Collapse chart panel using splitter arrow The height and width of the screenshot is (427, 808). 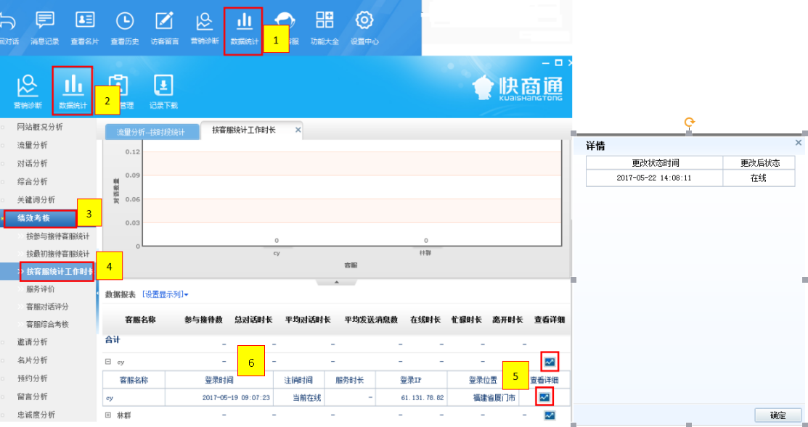[335, 281]
